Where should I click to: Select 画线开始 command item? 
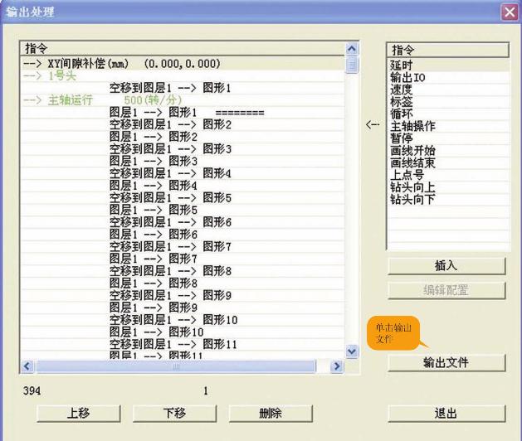(412, 151)
